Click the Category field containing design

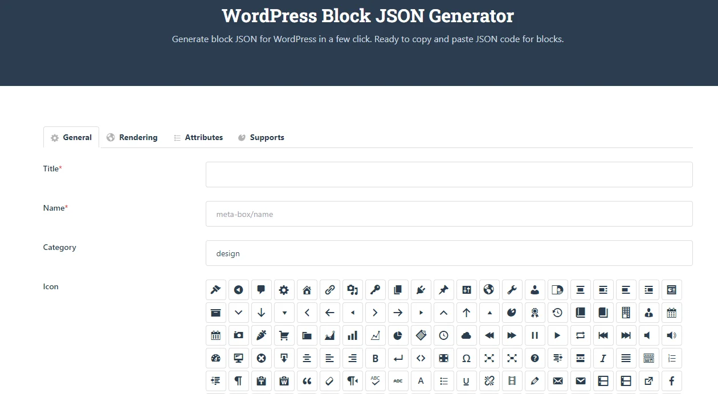[x=449, y=253]
